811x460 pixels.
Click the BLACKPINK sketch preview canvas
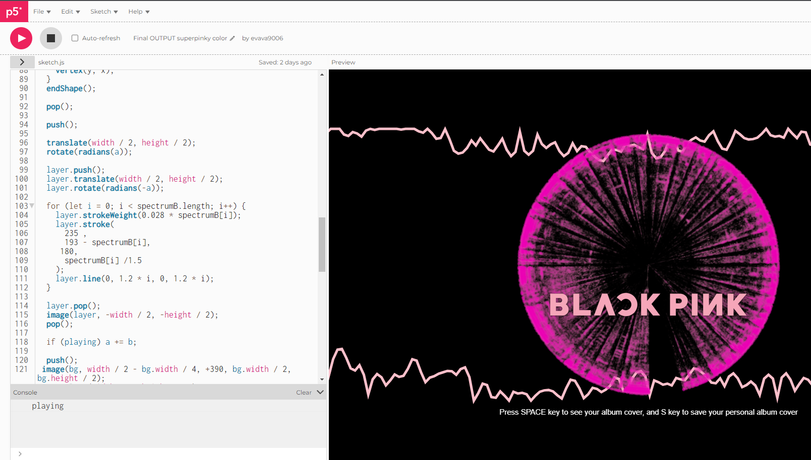coord(570,265)
